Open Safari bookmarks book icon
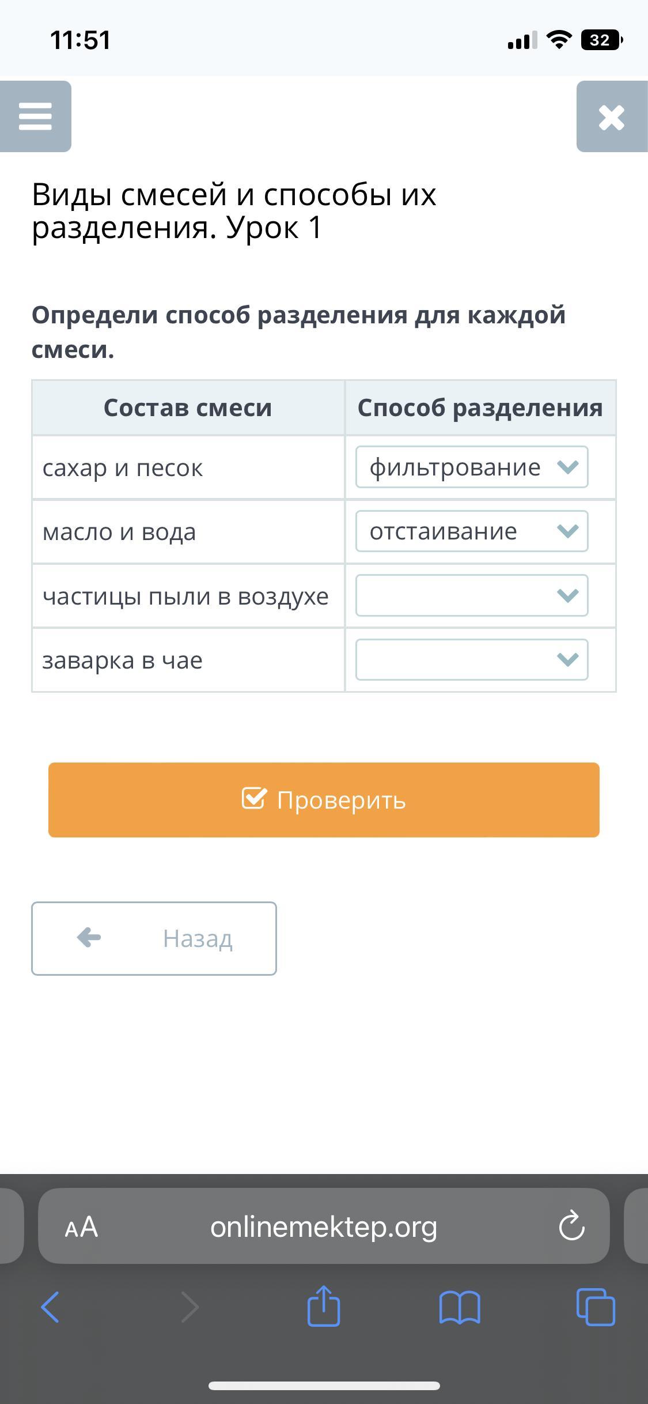Viewport: 648px width, 1404px height. tap(459, 1307)
